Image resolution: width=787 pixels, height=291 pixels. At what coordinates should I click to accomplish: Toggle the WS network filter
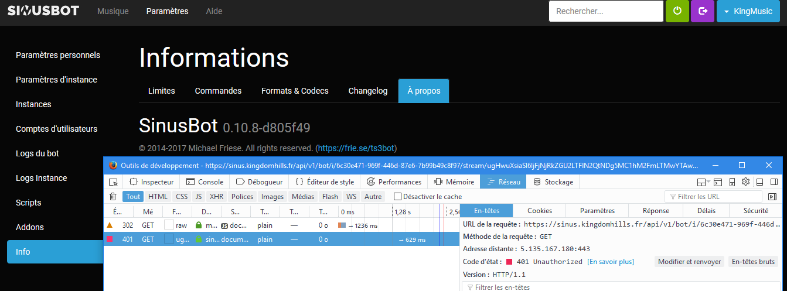[x=351, y=197]
